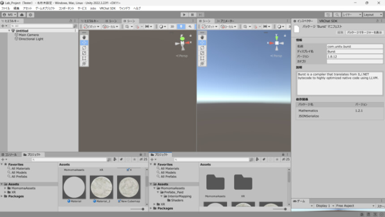Image resolution: width=385 pixels, height=217 pixels.
Task: Click the Pause button in the top toolbar
Action: point(192,15)
